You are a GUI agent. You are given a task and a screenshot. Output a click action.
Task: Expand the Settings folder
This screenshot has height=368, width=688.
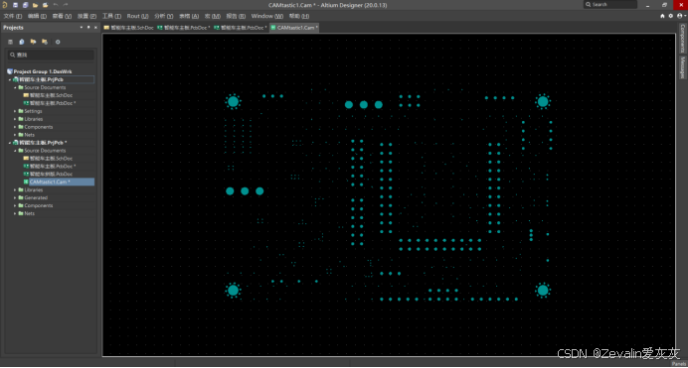tap(15, 111)
